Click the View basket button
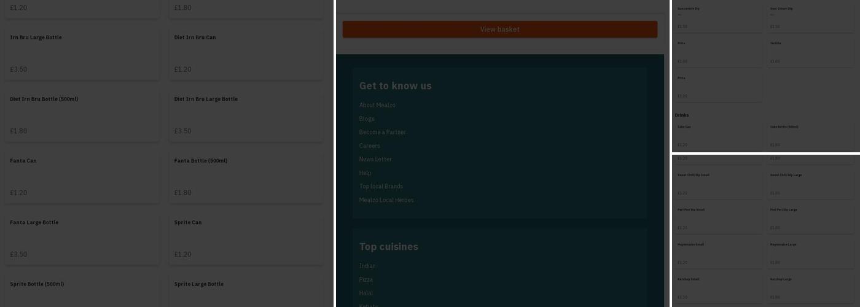Viewport: 860px width, 307px height. pos(499,29)
